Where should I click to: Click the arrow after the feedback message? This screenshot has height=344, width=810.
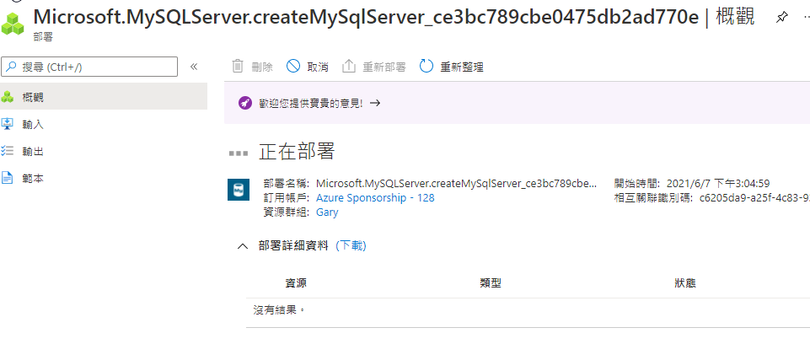[x=375, y=103]
